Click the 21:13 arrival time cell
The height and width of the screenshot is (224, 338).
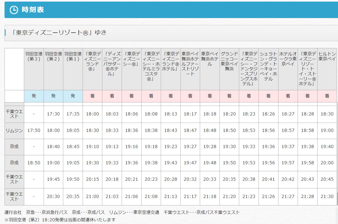tap(171, 197)
